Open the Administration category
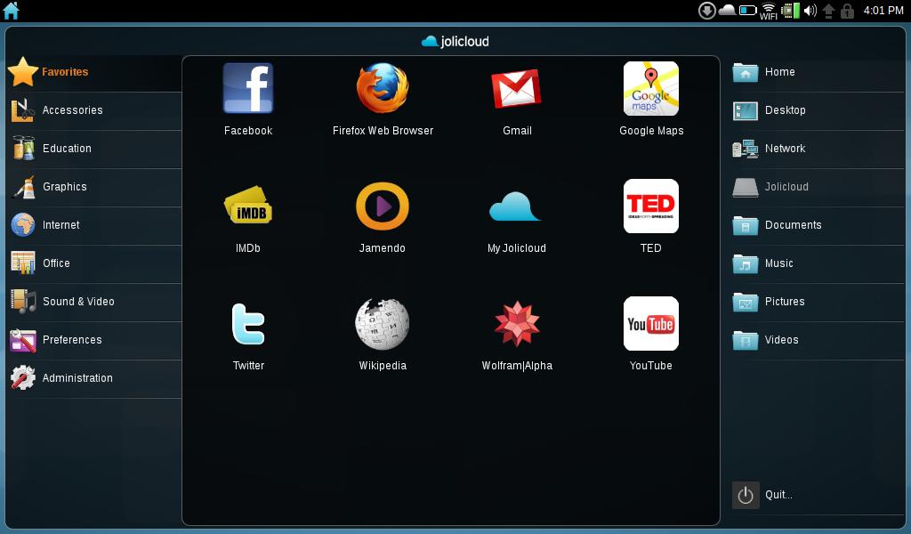 [94, 379]
